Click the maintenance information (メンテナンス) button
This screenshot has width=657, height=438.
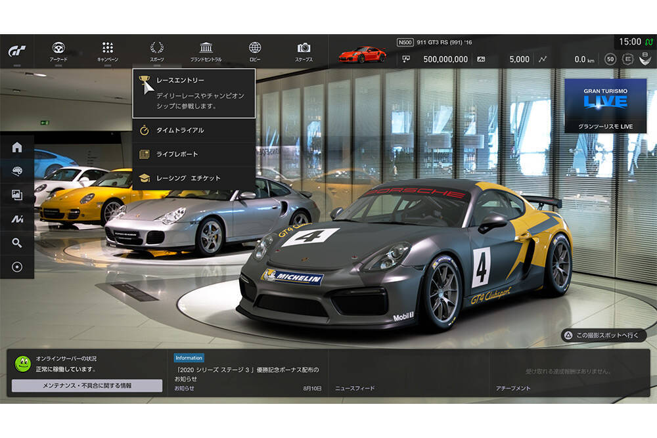(87, 385)
